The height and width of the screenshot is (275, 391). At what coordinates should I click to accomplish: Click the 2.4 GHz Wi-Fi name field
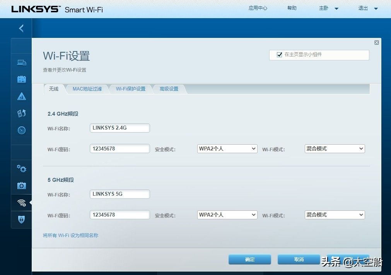120,128
